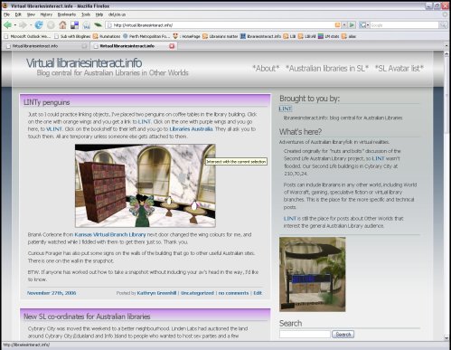Open the History menu

pyautogui.click(x=46, y=14)
